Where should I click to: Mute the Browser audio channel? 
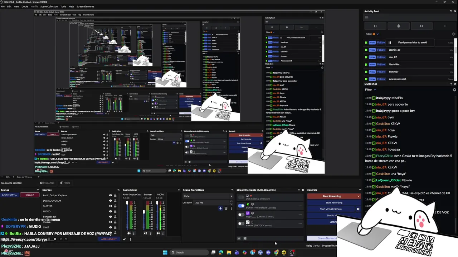tap(145, 233)
